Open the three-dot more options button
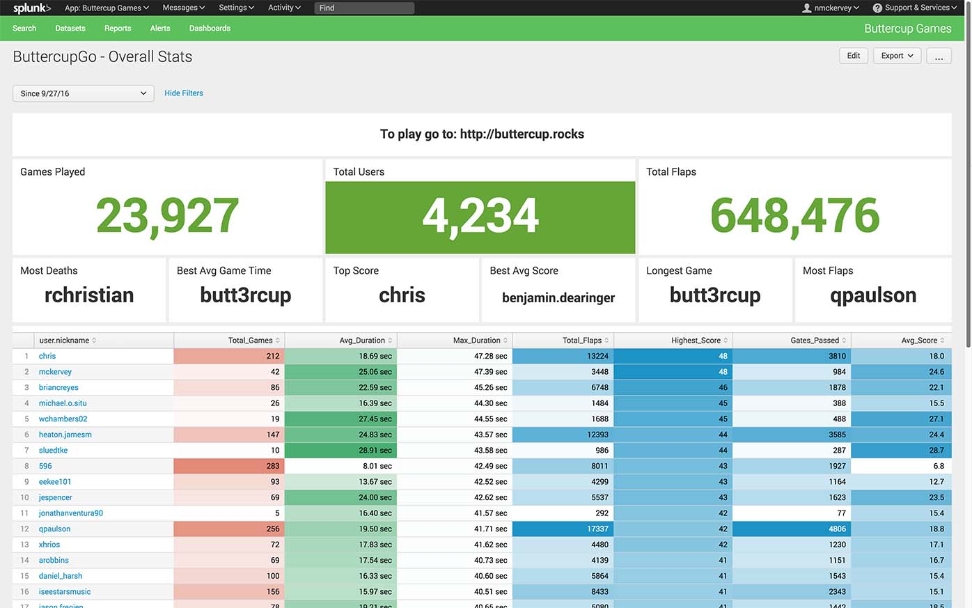The height and width of the screenshot is (608, 972). 939,56
